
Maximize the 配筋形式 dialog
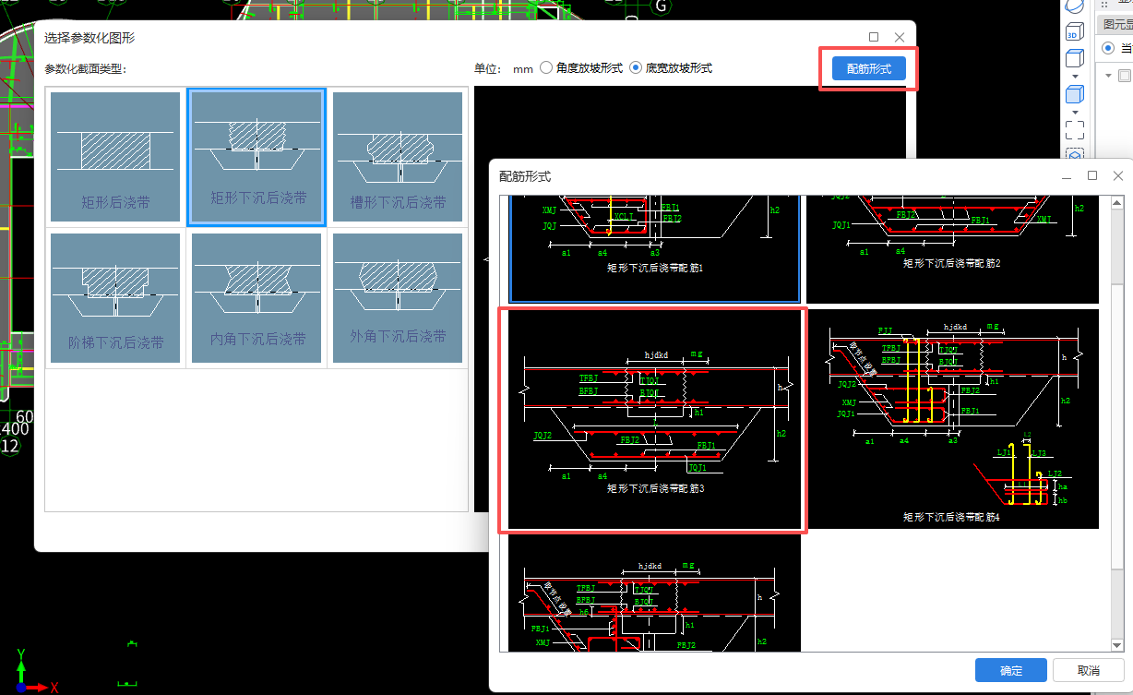tap(1092, 175)
